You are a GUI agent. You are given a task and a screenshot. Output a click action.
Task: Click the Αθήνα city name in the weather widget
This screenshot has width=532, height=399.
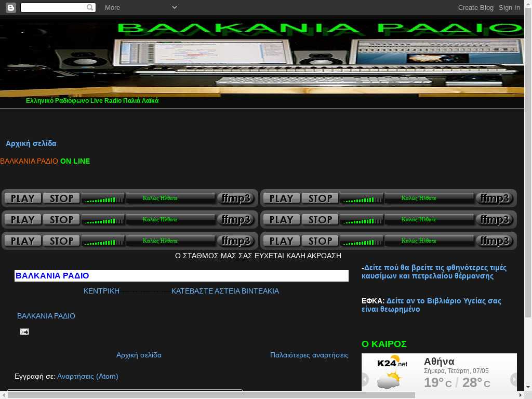pos(439,362)
